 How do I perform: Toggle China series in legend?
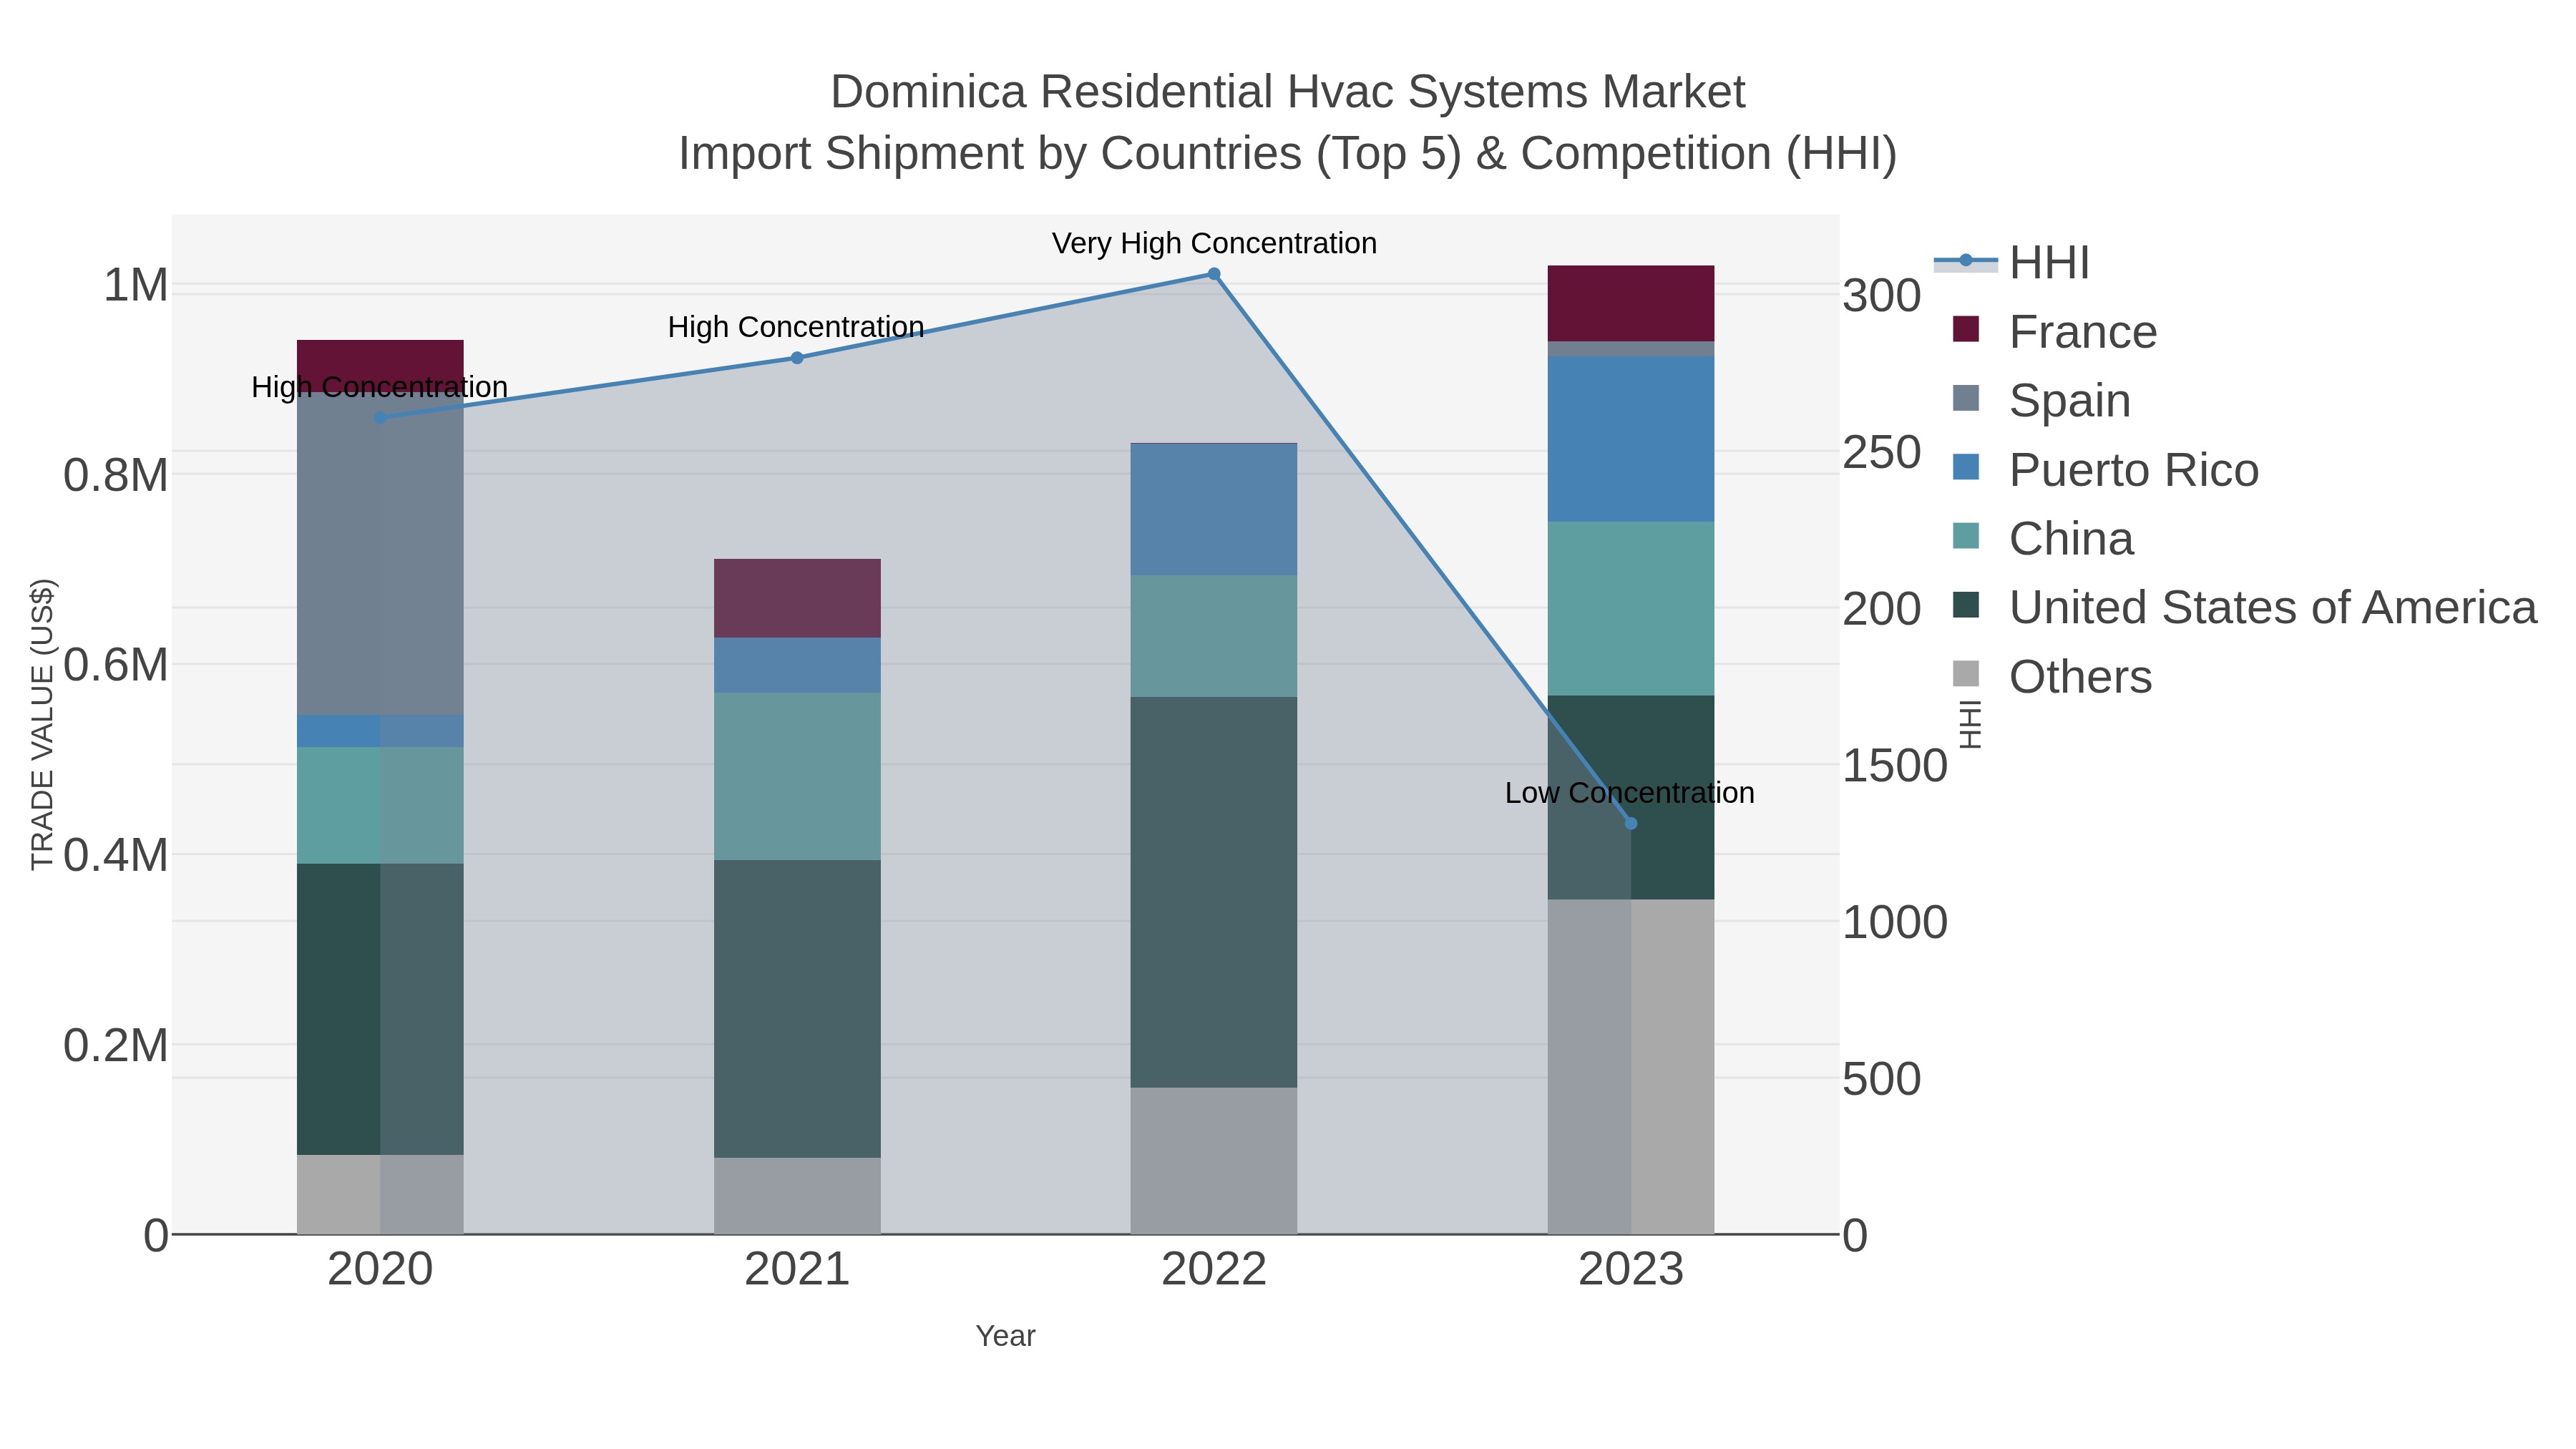(x=2043, y=539)
